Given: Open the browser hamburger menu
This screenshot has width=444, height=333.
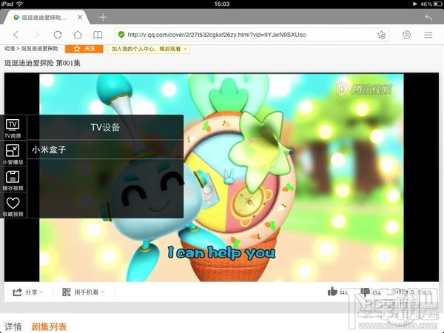Looking at the screenshot, I should [428, 35].
